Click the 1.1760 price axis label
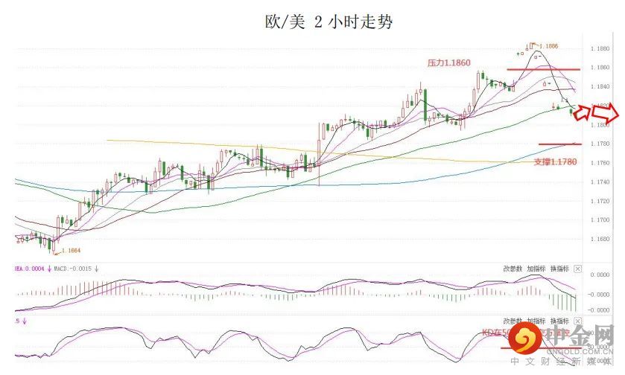The width and height of the screenshot is (625, 375). [x=600, y=163]
